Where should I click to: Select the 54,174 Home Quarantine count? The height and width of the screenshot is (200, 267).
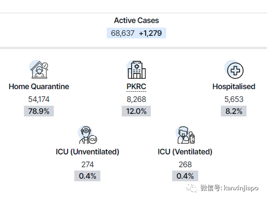[39, 99]
